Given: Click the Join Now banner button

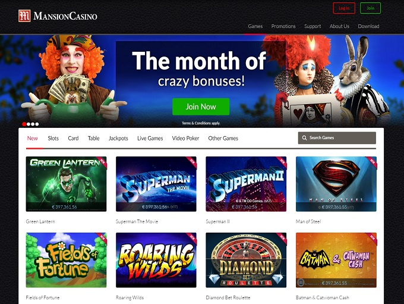Looking at the screenshot, I should 201,106.
